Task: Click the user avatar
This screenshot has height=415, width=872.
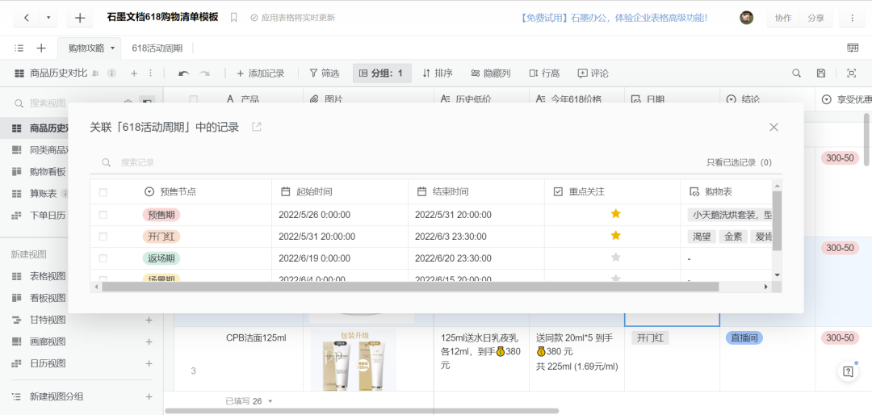Action: click(x=746, y=18)
